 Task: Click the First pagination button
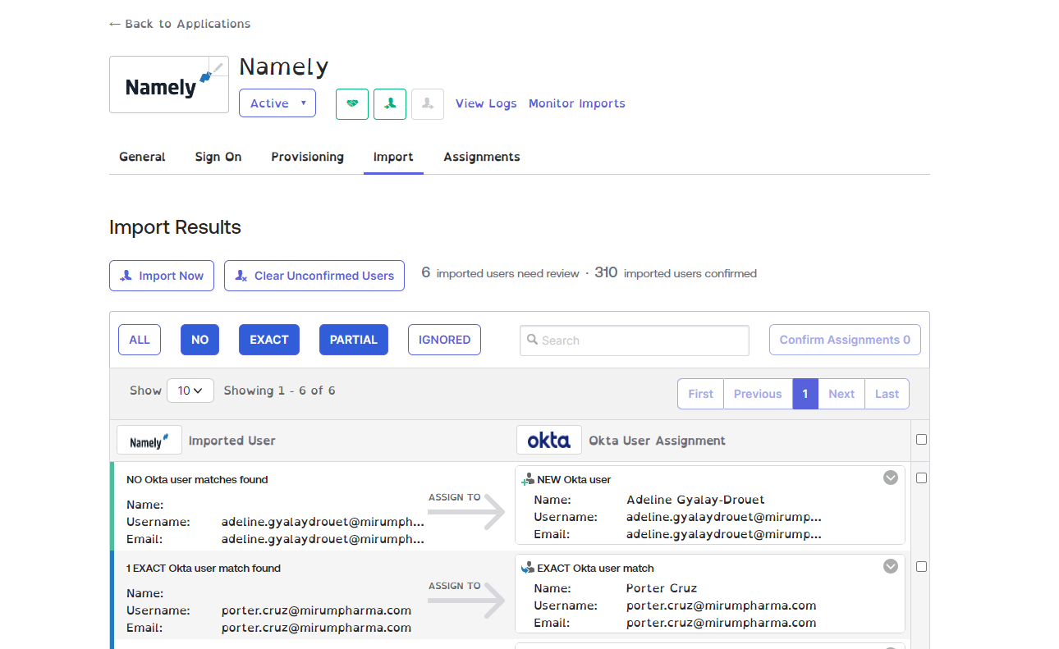click(x=700, y=394)
